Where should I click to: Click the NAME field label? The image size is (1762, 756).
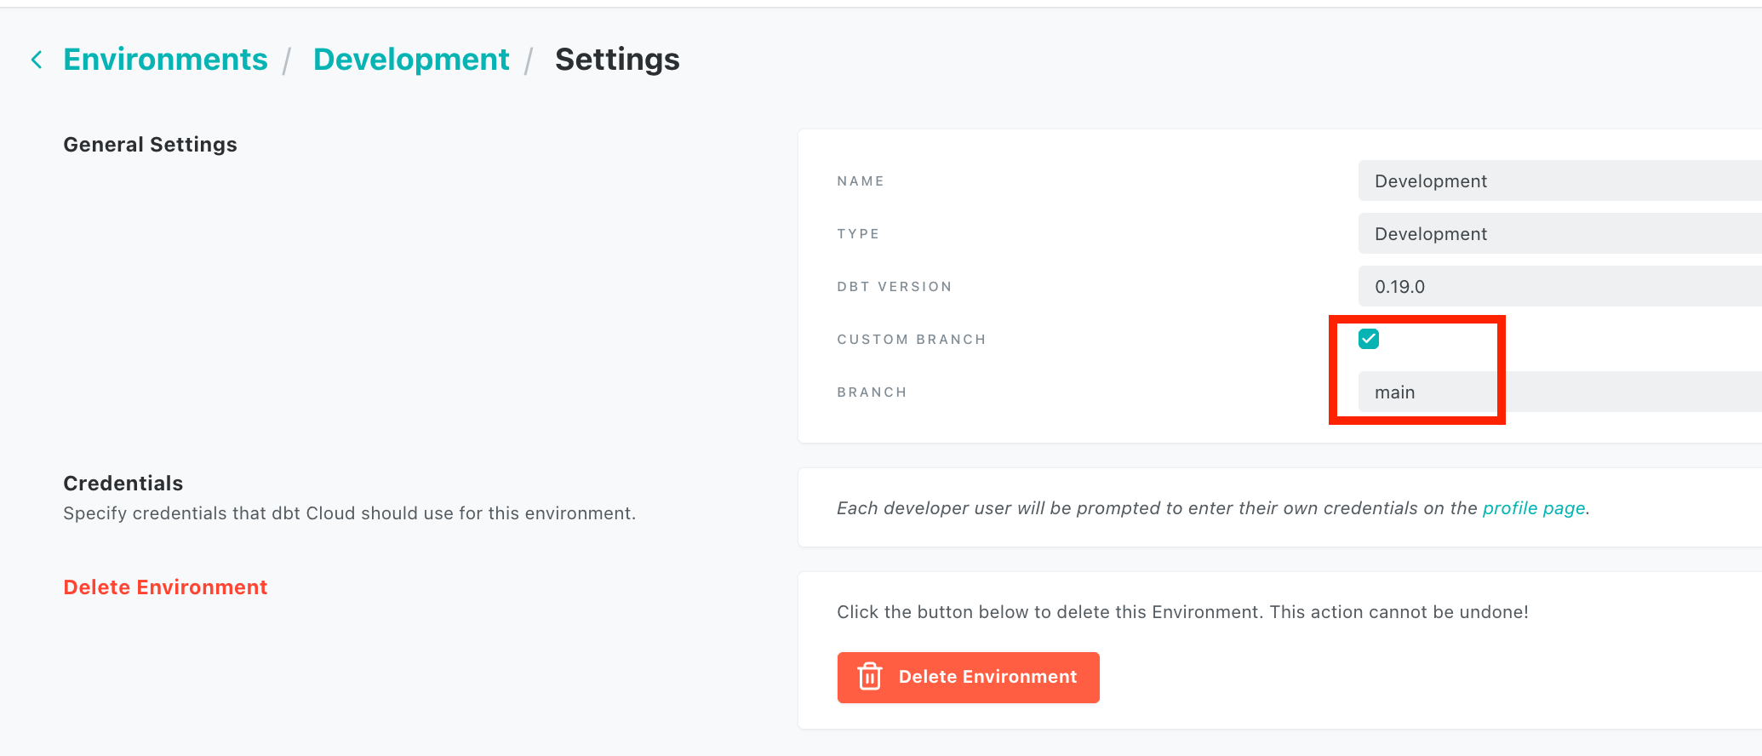861,181
